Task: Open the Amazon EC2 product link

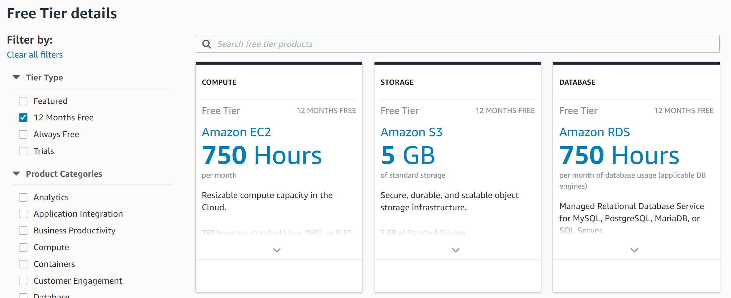Action: click(x=236, y=132)
